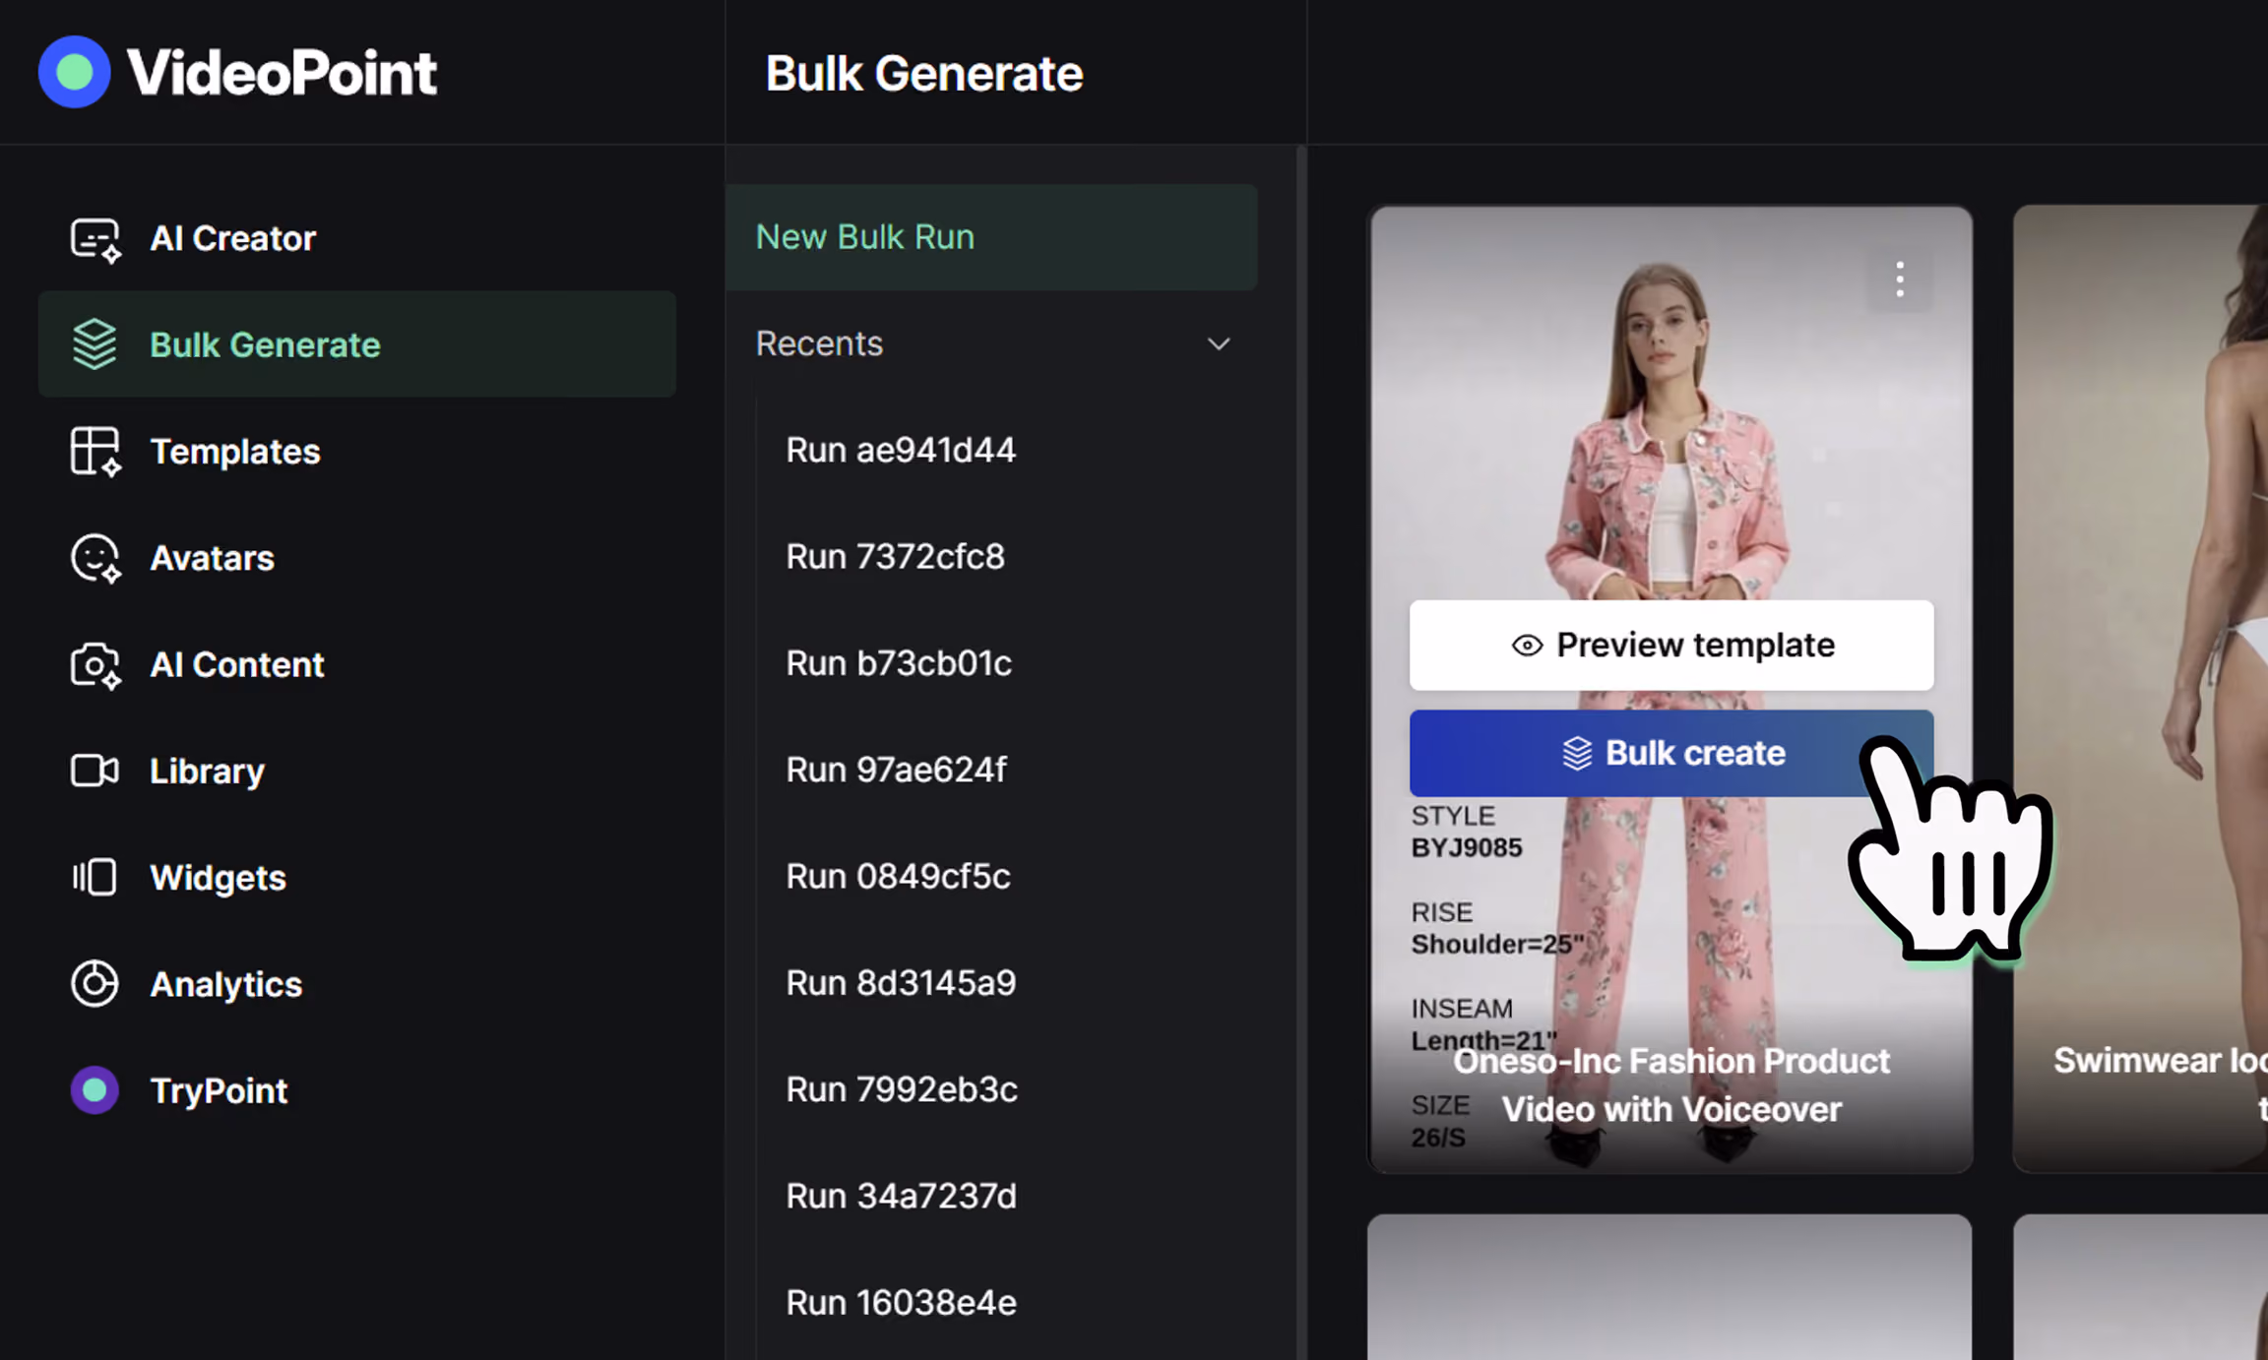Viewport: 2268px width, 1360px height.
Task: Open the Analytics label
Action: click(x=225, y=984)
